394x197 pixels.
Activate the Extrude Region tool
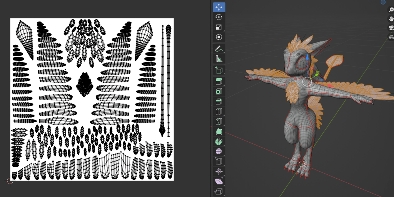point(219,81)
